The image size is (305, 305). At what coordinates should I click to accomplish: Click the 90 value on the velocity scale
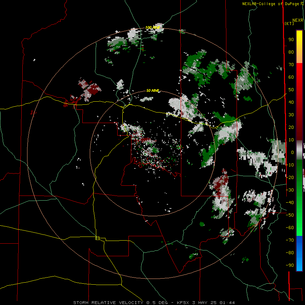coord(291,40)
